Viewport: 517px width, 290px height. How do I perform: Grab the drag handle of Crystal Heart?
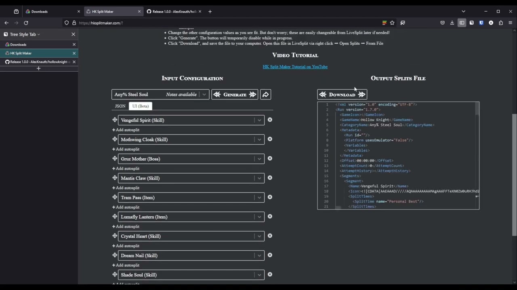point(115,236)
